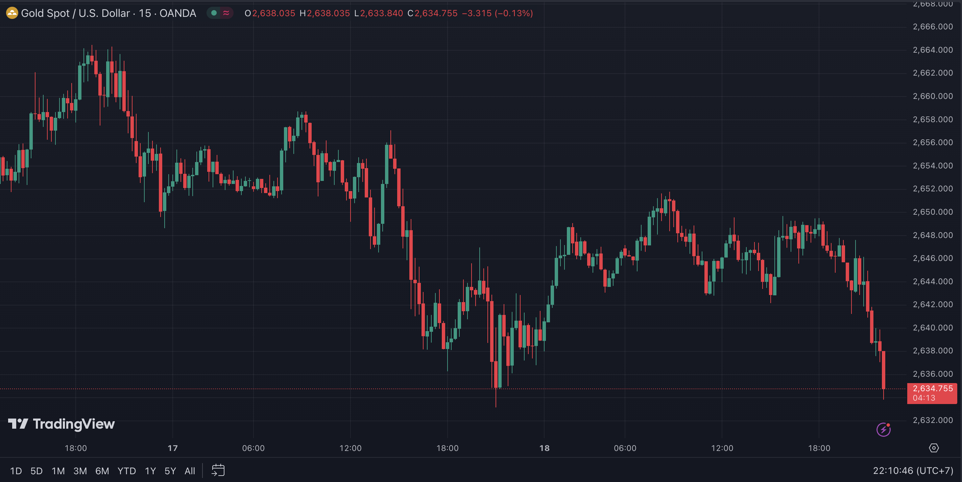
Task: Click the green market status dot
Action: [214, 13]
